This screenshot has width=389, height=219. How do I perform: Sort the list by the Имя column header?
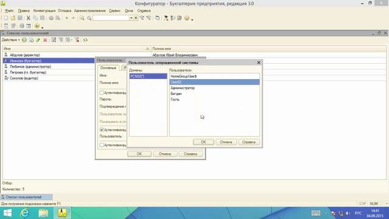pyautogui.click(x=77, y=49)
